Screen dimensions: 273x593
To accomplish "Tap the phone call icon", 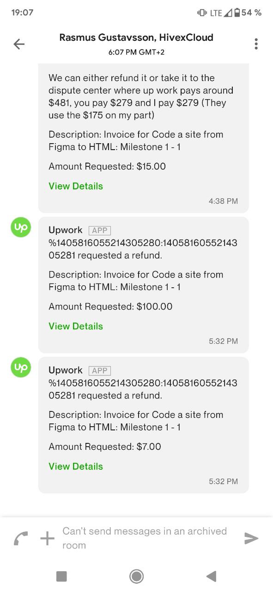I will tap(20, 538).
